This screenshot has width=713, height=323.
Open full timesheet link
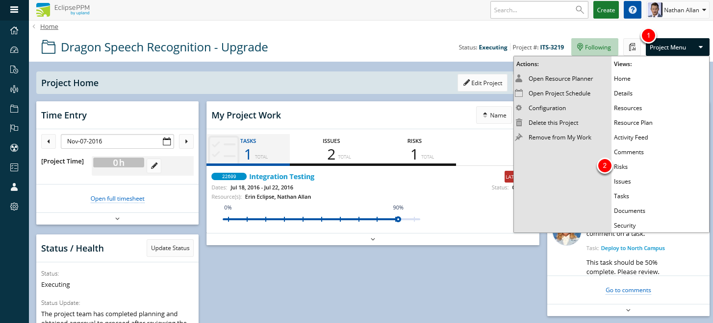pos(118,199)
